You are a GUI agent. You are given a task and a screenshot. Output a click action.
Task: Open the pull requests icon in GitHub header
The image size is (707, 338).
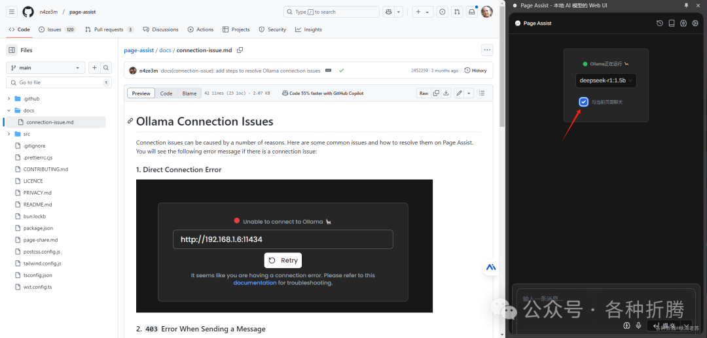coord(457,12)
